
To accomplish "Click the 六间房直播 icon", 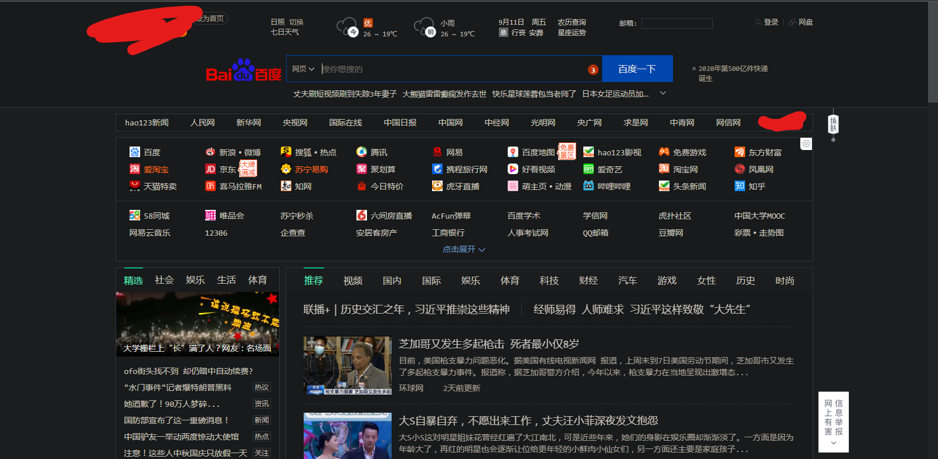I will click(x=362, y=215).
